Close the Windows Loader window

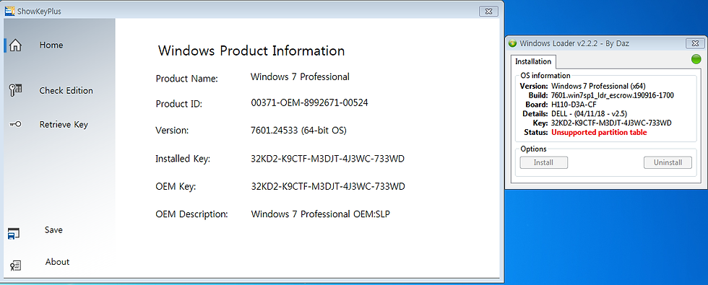(x=695, y=43)
